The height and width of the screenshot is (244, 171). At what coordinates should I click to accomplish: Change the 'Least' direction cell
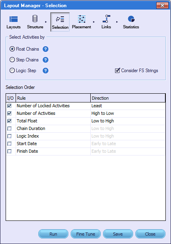128,106
